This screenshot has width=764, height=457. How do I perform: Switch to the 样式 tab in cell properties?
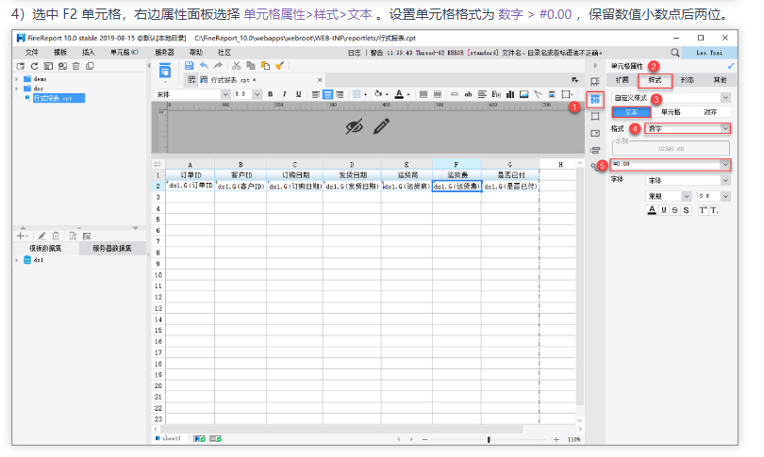[x=655, y=80]
